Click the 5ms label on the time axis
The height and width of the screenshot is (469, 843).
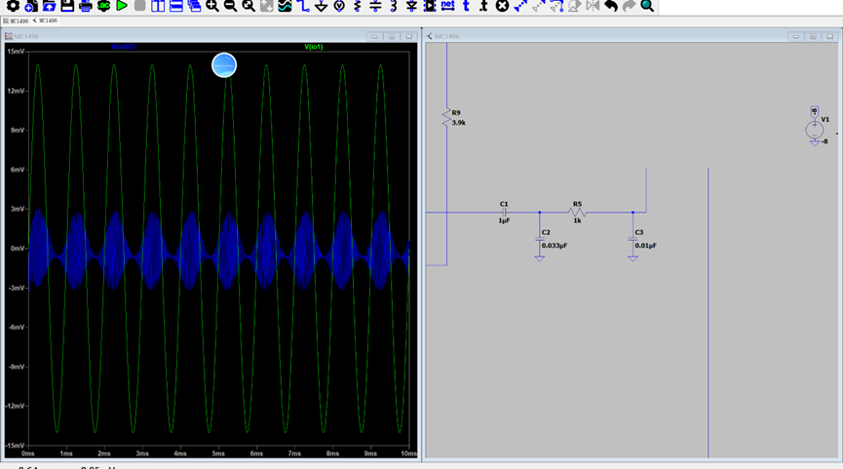(218, 454)
